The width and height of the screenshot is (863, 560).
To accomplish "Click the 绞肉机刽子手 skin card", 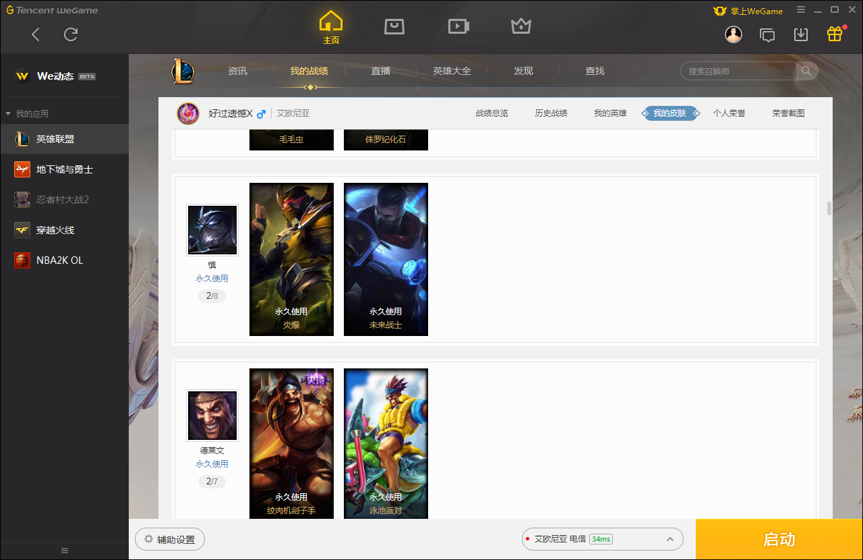I will pyautogui.click(x=291, y=443).
